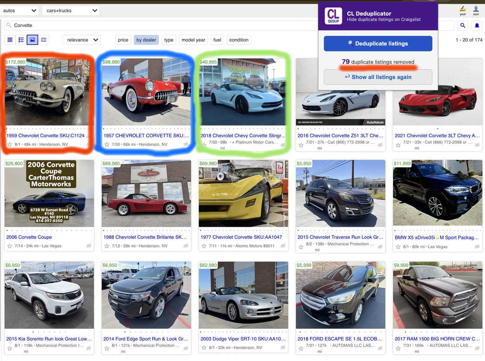
Task: Star the 2021 Corvette 3LT listing
Action: (x=398, y=145)
